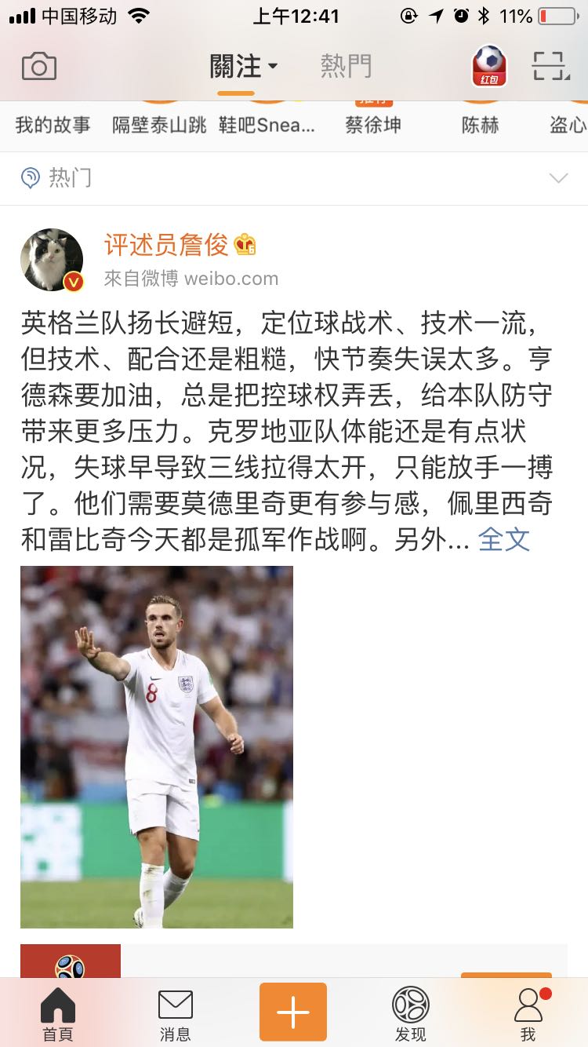Open 评述员詹俊 username link
The image size is (588, 1047).
166,245
